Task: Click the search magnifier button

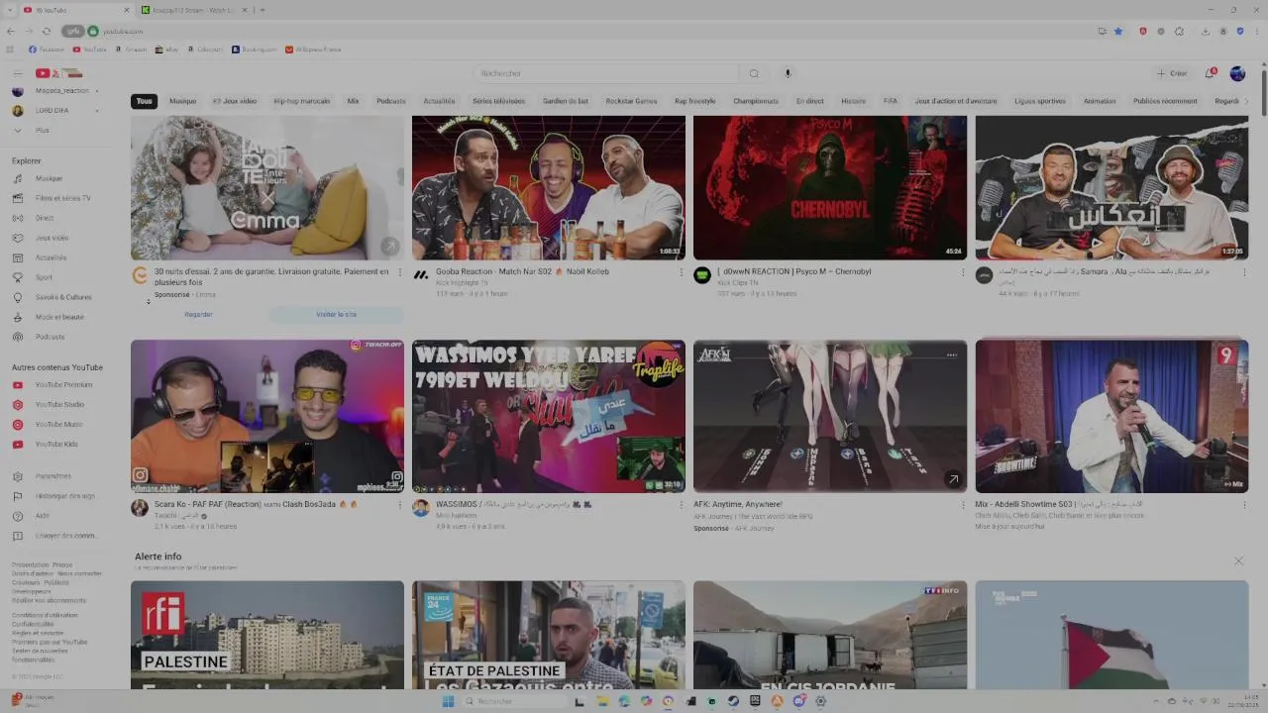Action: pos(754,73)
